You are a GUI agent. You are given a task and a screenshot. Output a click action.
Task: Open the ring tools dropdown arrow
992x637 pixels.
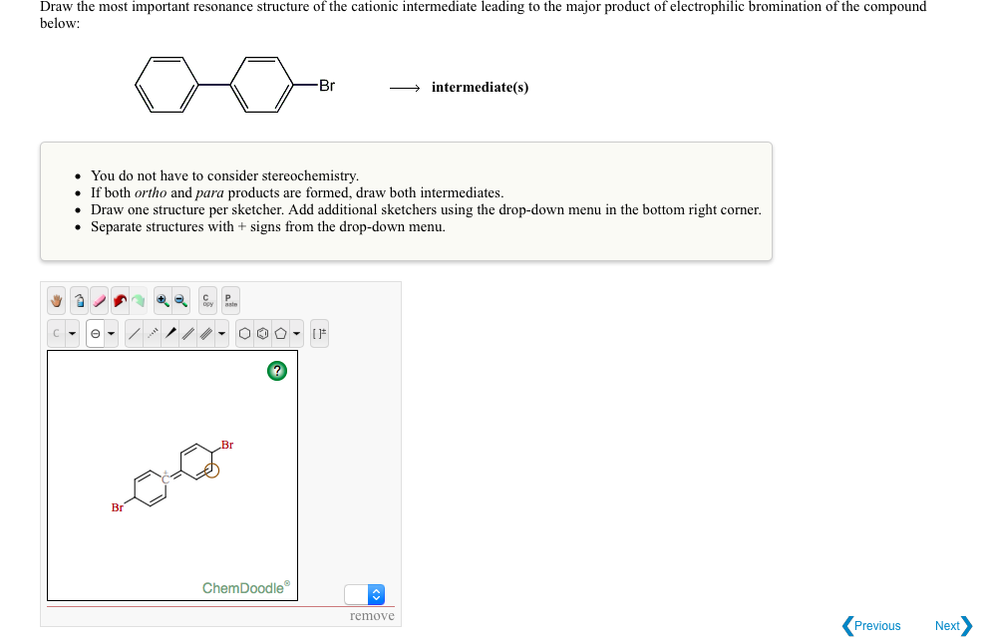tap(296, 332)
